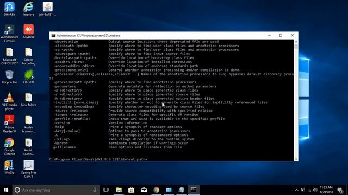Select the kodak scann folder icon

(29, 146)
